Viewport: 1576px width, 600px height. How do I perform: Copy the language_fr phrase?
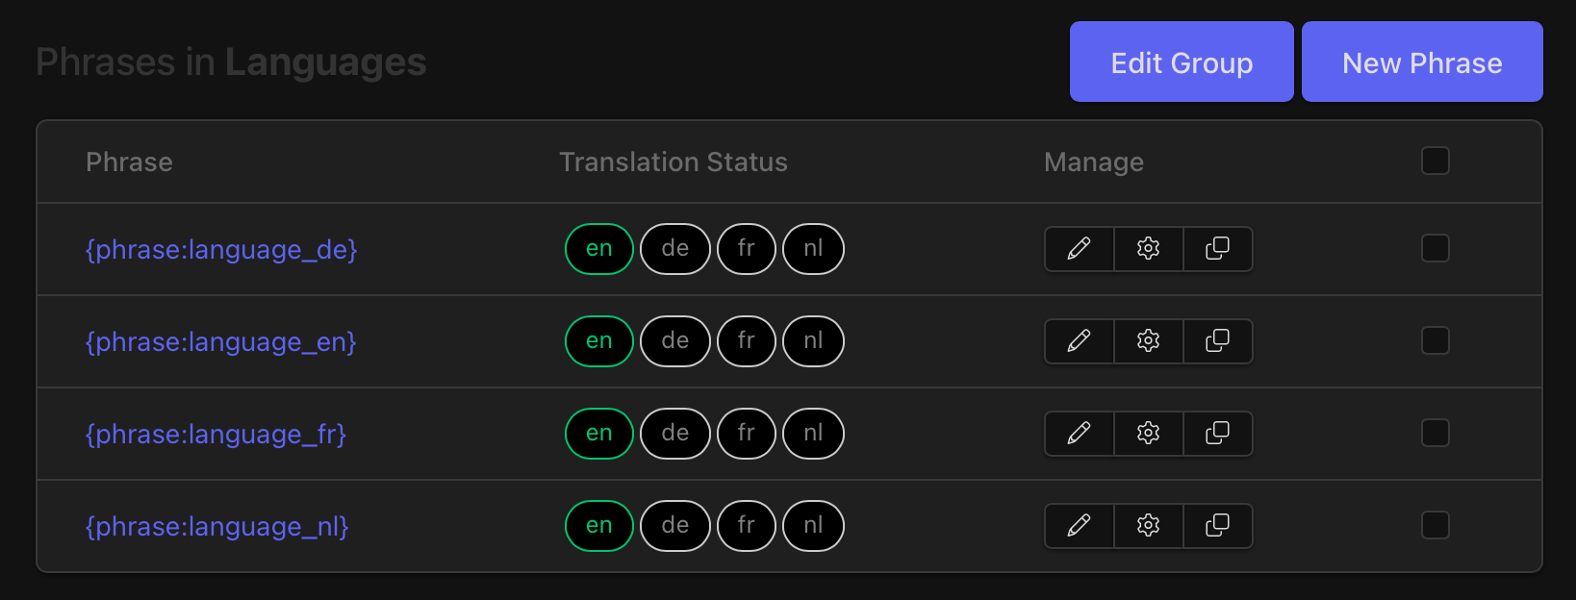[1218, 434]
